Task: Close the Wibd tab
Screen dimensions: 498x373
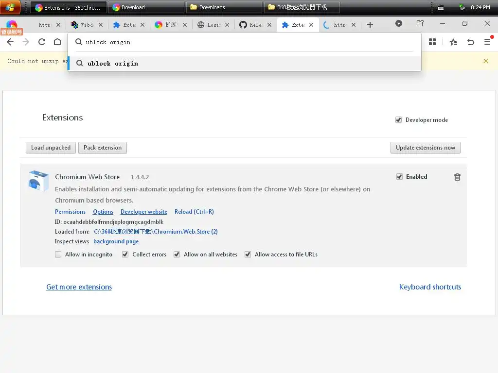Action: point(101,25)
